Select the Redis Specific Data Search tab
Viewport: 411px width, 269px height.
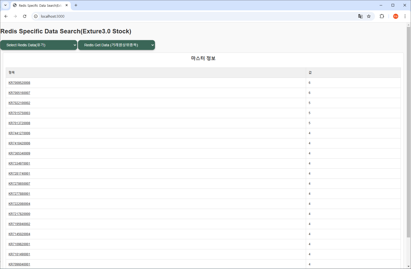pos(40,5)
